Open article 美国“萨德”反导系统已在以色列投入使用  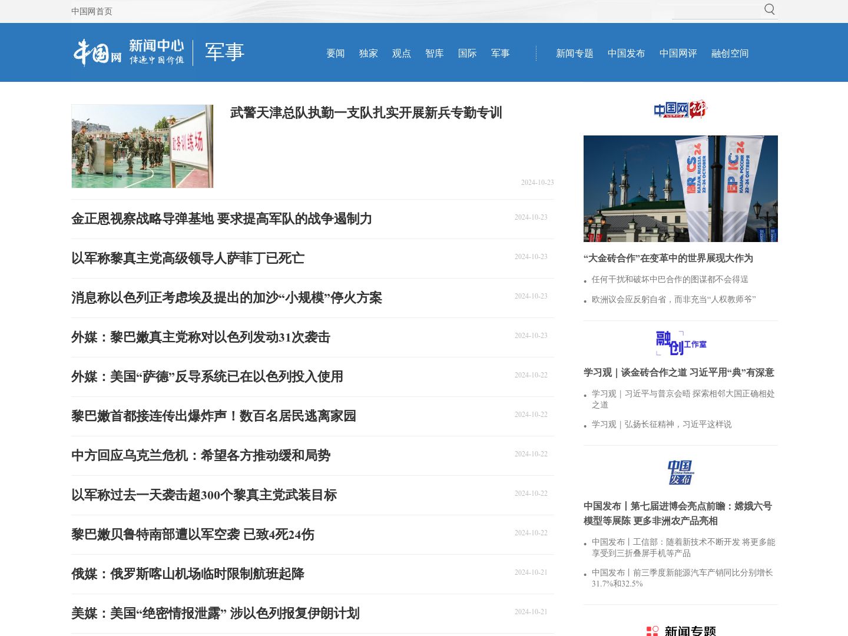[x=207, y=376]
